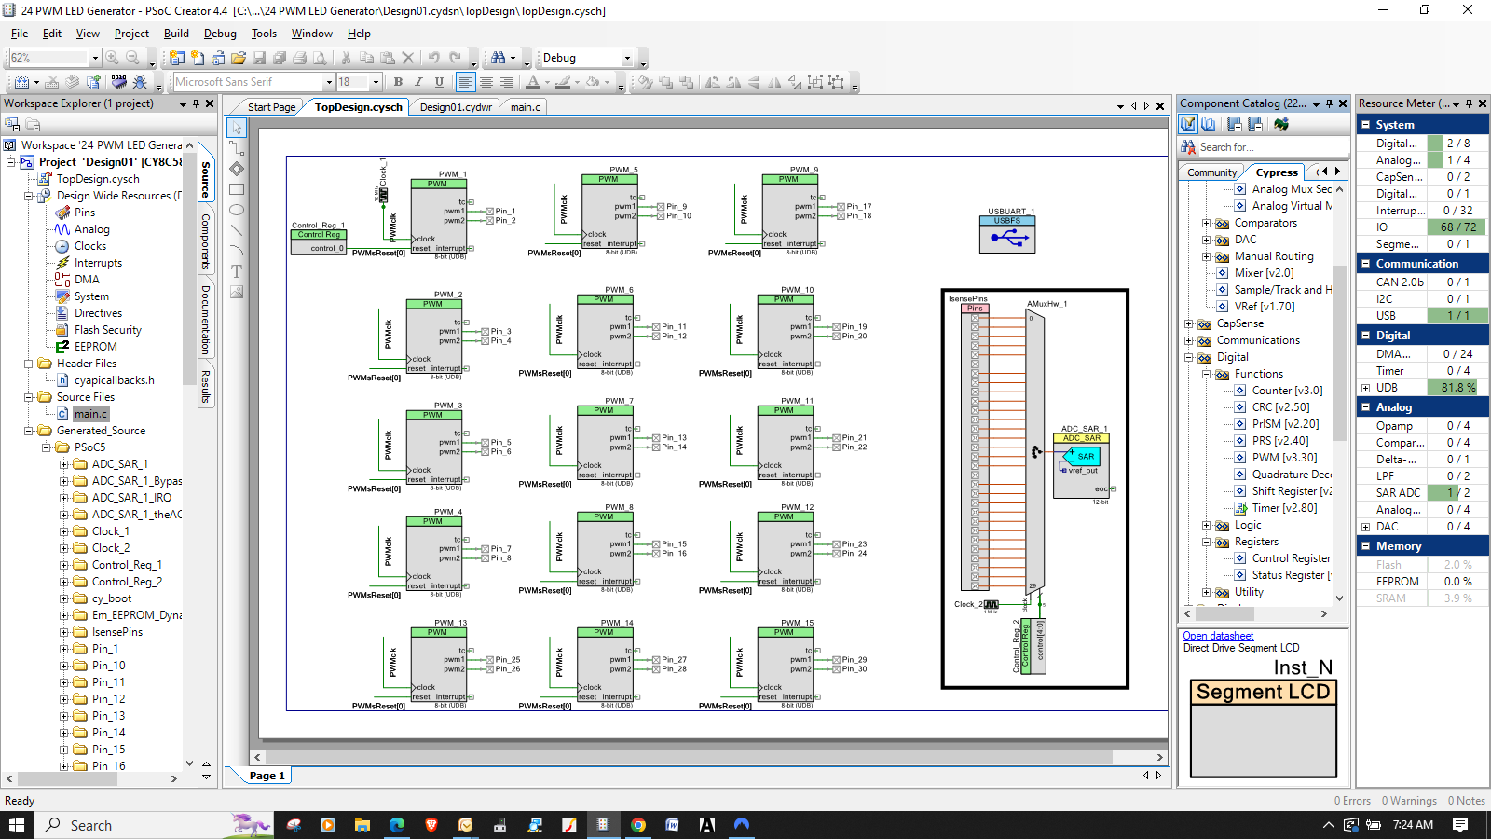The width and height of the screenshot is (1491, 839).
Task: Select the text T tool
Action: coord(237,271)
